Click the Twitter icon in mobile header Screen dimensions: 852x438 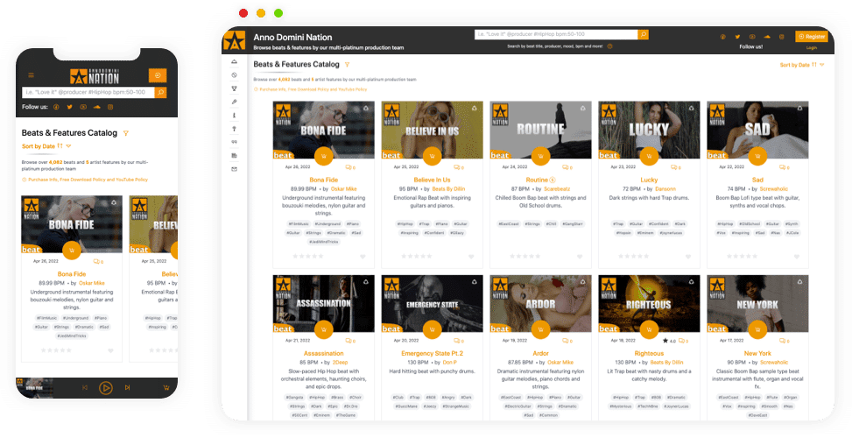pyautogui.click(x=69, y=107)
